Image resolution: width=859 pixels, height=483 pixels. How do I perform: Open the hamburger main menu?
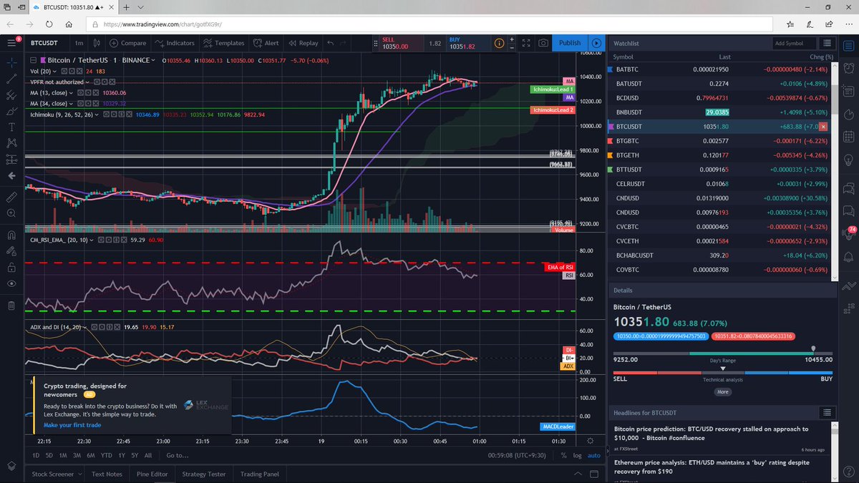click(11, 43)
